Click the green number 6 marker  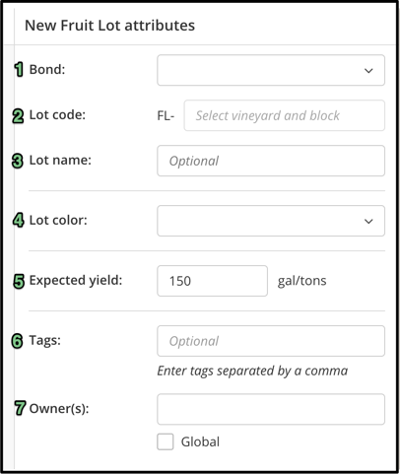pyautogui.click(x=18, y=341)
